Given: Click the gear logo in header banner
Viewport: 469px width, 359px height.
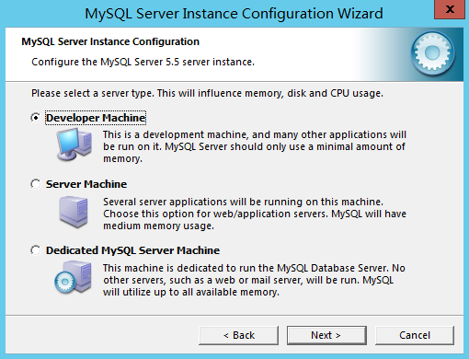Looking at the screenshot, I should point(432,53).
